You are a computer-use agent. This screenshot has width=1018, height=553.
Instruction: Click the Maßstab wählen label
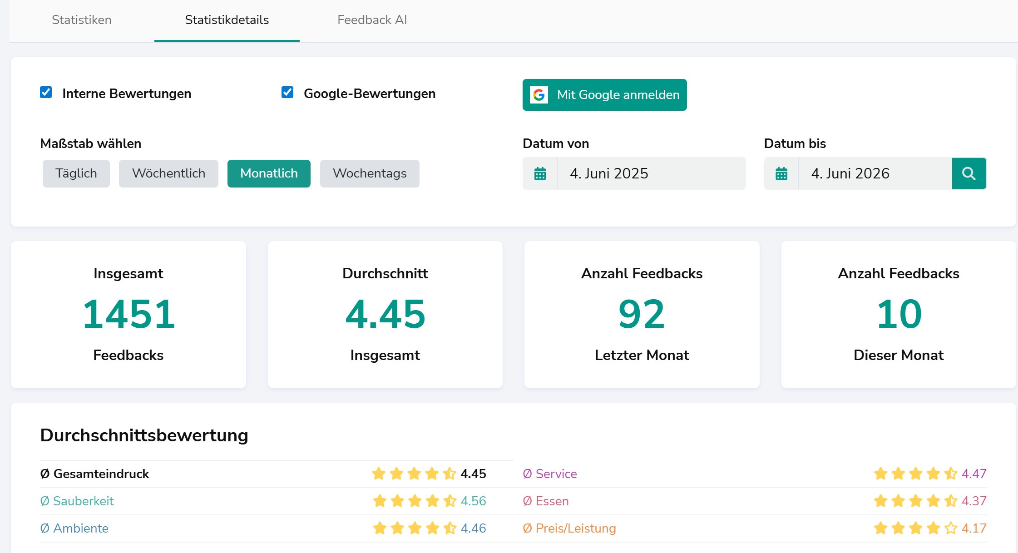point(91,143)
